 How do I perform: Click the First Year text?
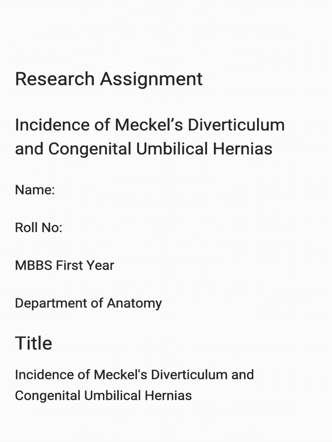pyautogui.click(x=85, y=265)
